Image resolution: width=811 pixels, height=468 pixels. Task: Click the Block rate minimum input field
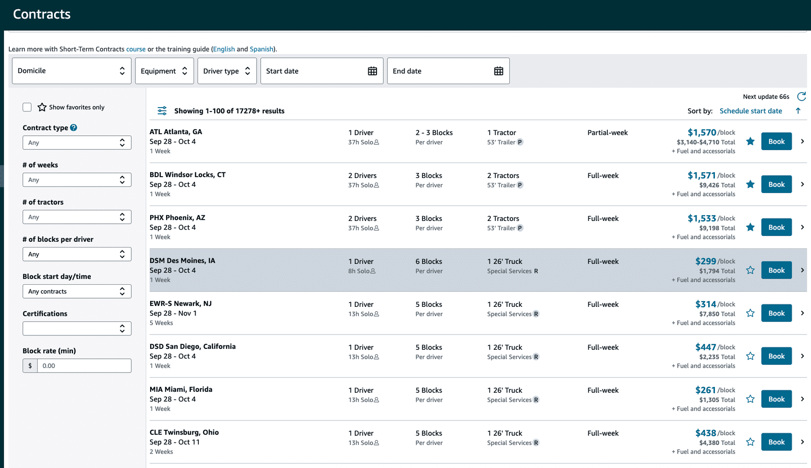(x=84, y=366)
